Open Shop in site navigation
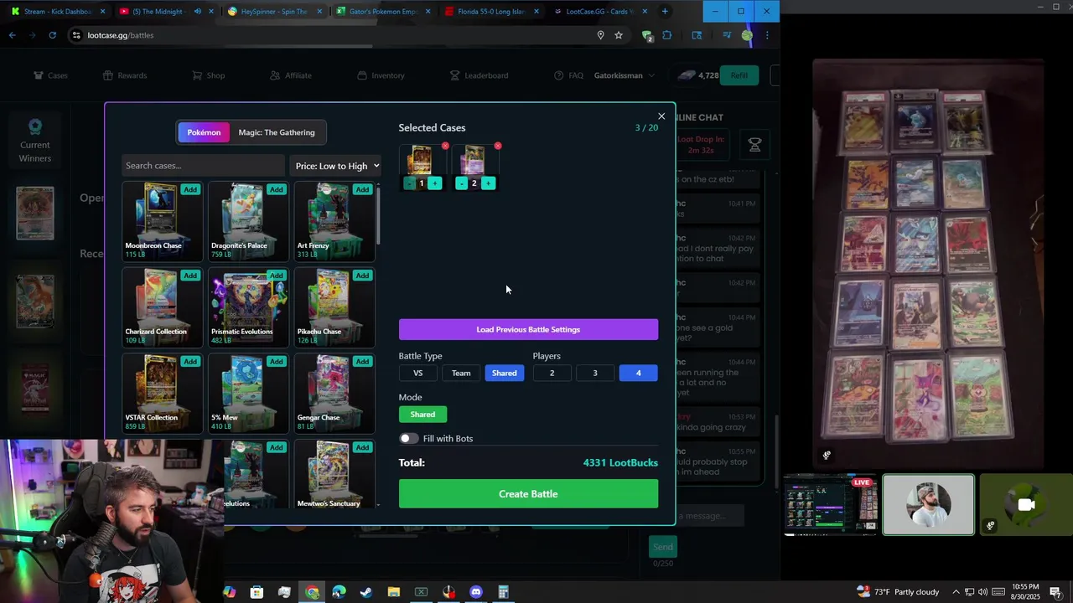The height and width of the screenshot is (603, 1073). pos(209,75)
